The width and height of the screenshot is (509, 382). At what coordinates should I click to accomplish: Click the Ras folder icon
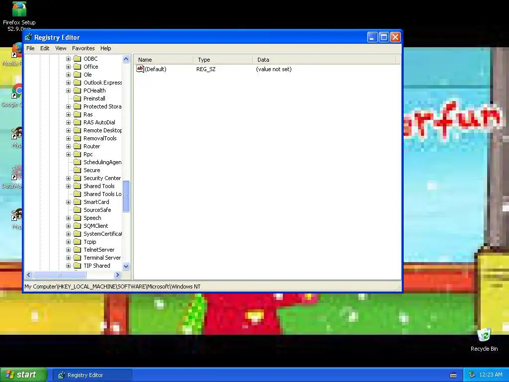[x=77, y=114]
